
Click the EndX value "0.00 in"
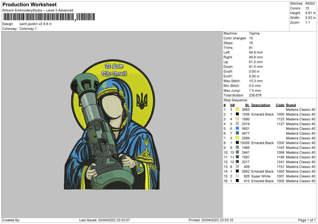[x=254, y=71]
